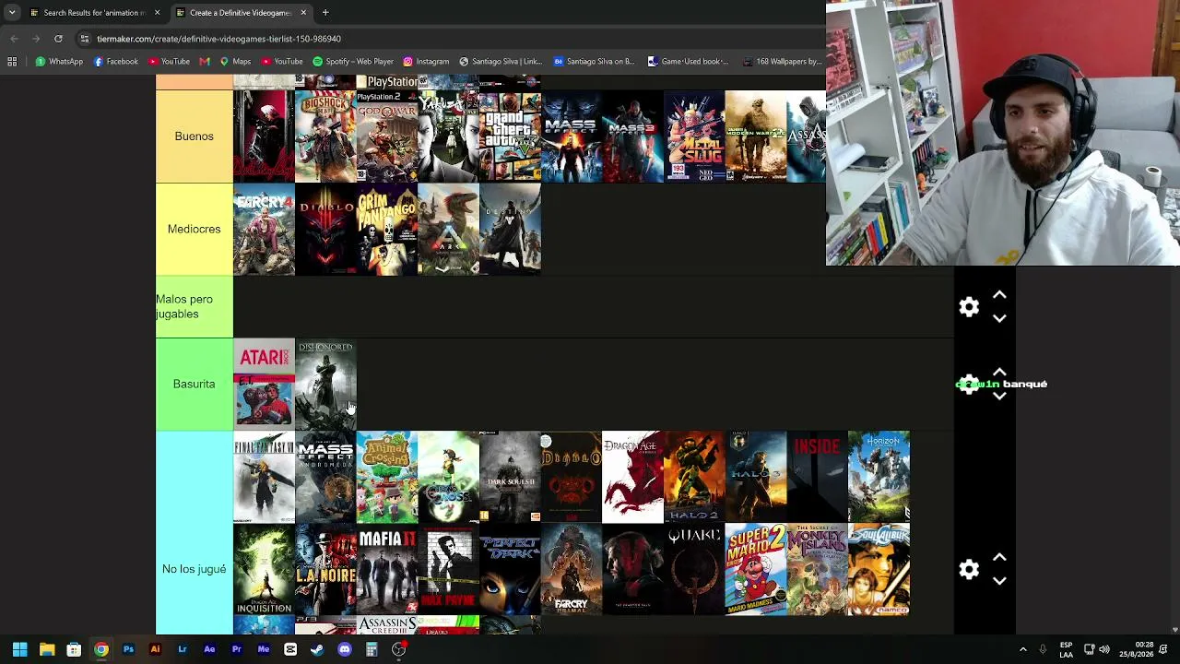Image resolution: width=1180 pixels, height=664 pixels.
Task: Open the Santiago Silva on Behance bookmark
Action: (x=594, y=62)
